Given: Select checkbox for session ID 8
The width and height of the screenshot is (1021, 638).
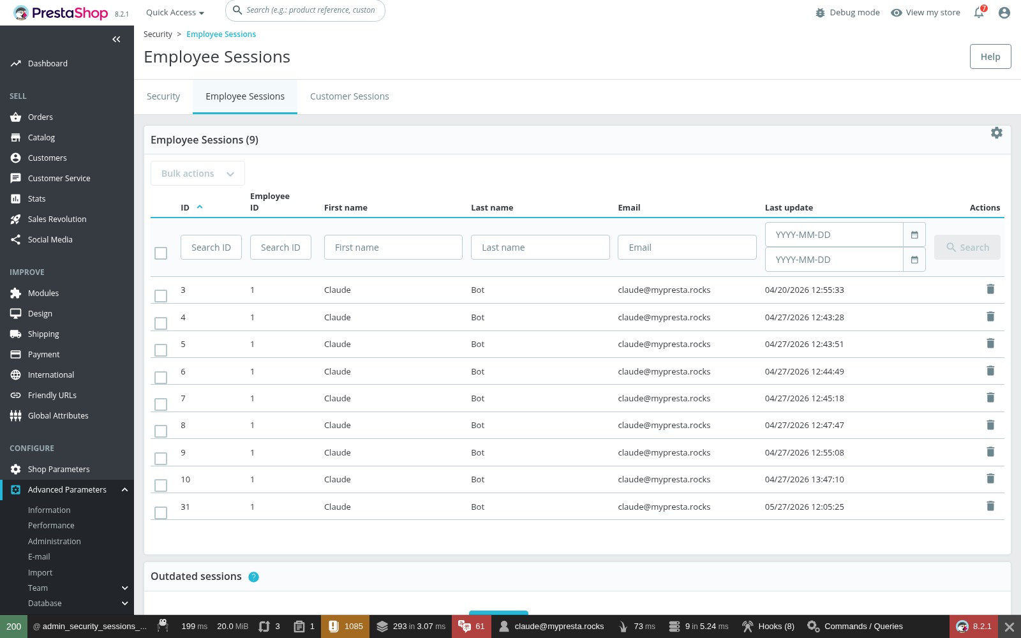Looking at the screenshot, I should [161, 431].
